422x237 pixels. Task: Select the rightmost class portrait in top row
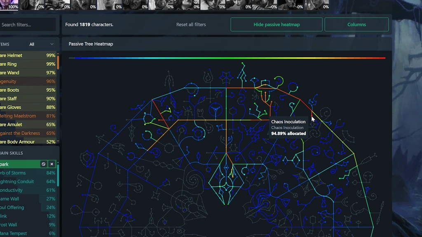[x=318, y=5]
